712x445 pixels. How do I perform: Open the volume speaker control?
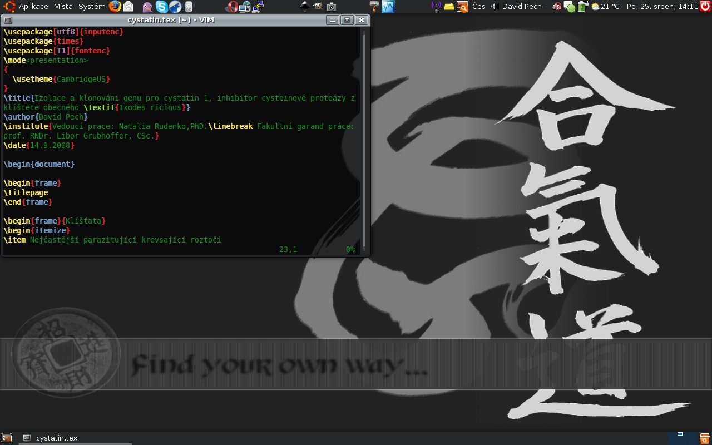point(493,7)
